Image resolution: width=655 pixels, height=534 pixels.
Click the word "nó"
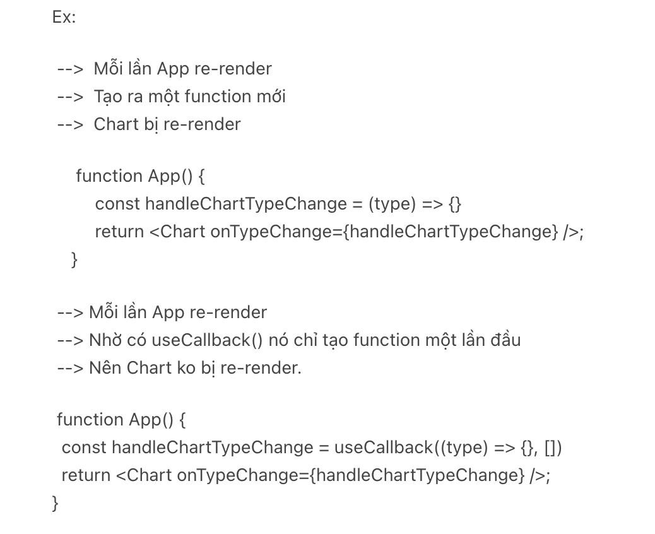tap(279, 340)
